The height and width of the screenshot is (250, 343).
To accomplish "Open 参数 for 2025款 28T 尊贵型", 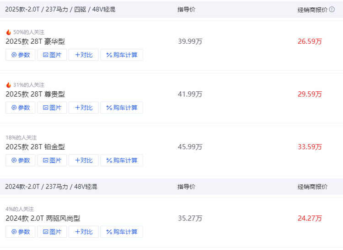I will 21,108.
